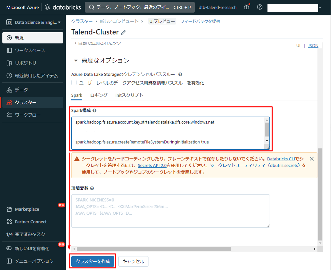Click the フィードバックを提供 link
Image resolution: width=331 pixels, height=270 pixels.
point(200,21)
